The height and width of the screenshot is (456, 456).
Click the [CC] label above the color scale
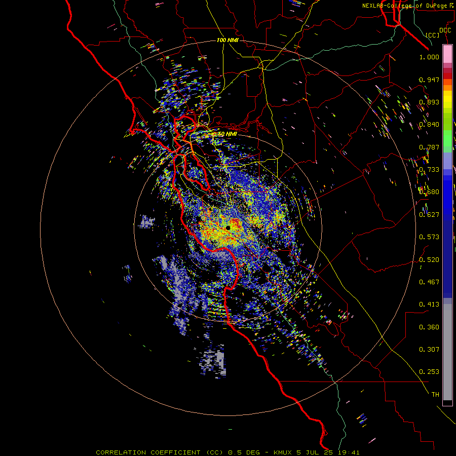coord(433,35)
